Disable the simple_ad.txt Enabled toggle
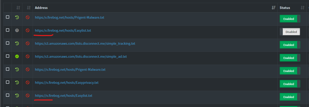Viewport: 309px width, 107px height. [290, 58]
